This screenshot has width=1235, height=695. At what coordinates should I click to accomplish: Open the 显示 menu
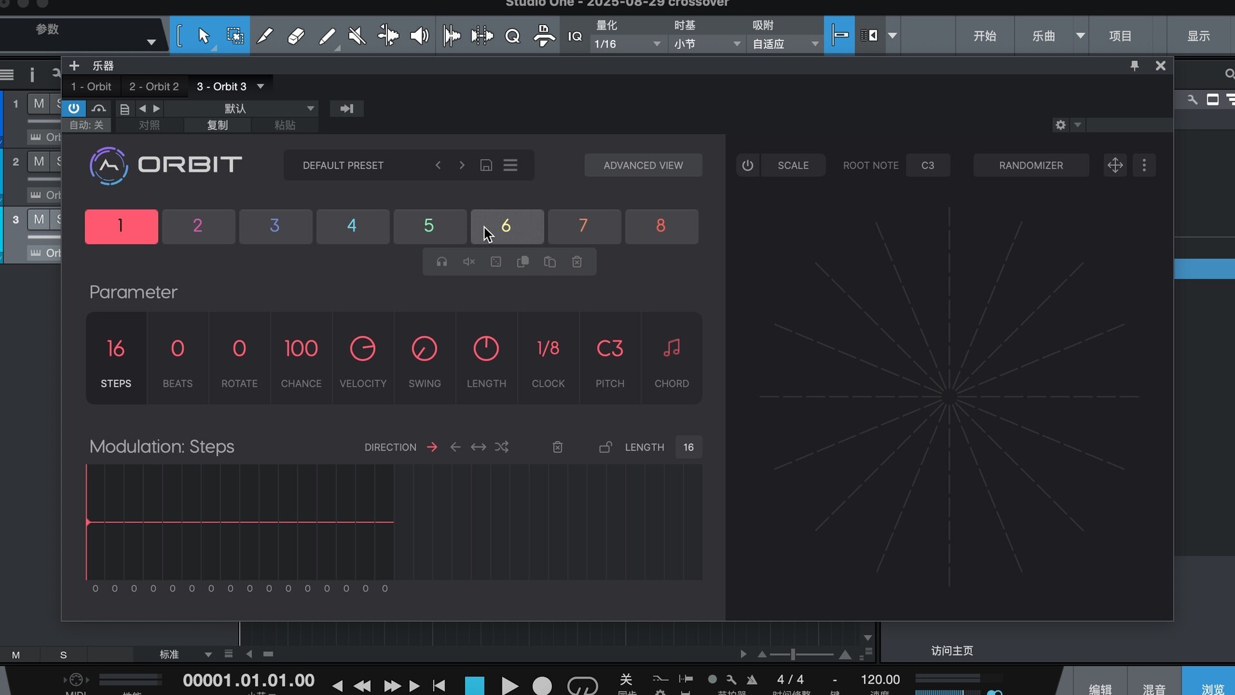(x=1199, y=36)
